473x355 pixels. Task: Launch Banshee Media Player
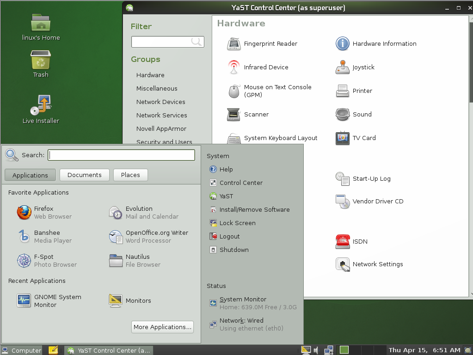45,237
